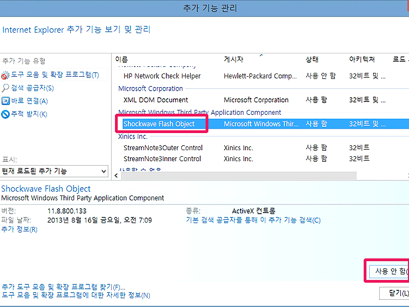Sort by the 아키텍처 column header
Viewport: 409px width, 307px height.
click(x=362, y=60)
